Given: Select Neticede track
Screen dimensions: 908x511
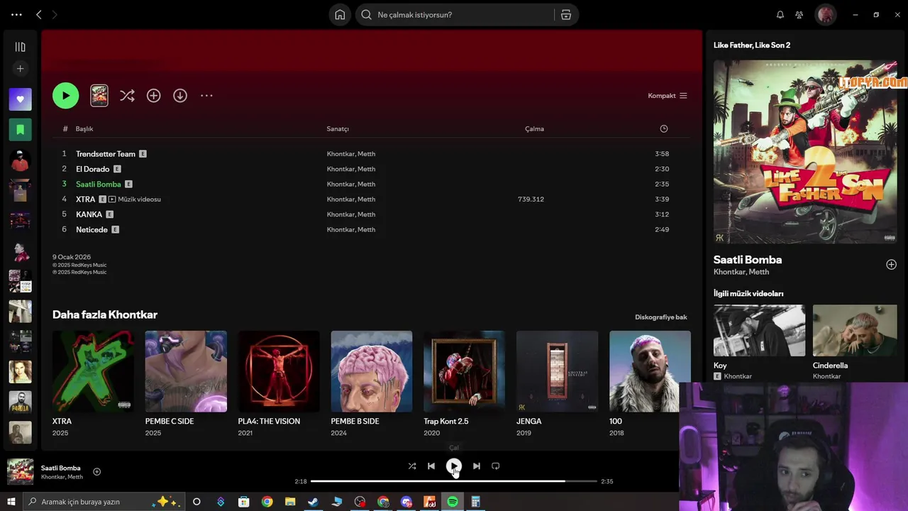Looking at the screenshot, I should [x=92, y=230].
